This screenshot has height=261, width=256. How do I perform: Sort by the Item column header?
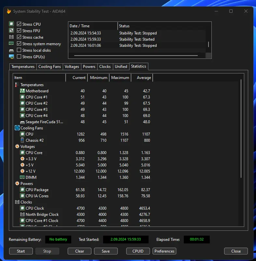(x=39, y=78)
